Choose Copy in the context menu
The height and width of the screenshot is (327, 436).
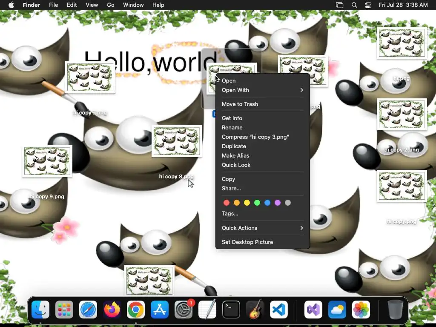262,179
